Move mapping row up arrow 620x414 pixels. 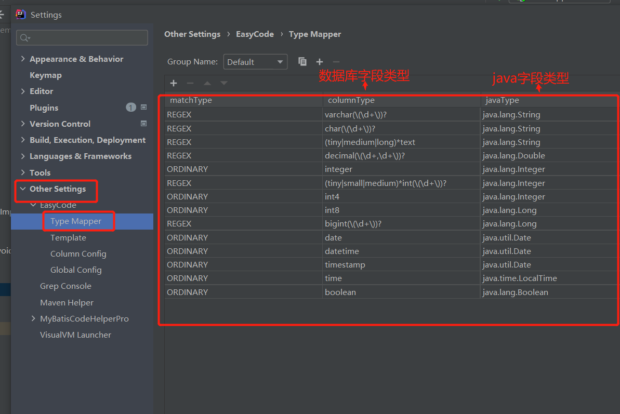[x=207, y=83]
